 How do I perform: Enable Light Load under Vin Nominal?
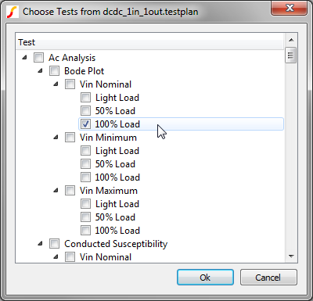pos(85,98)
